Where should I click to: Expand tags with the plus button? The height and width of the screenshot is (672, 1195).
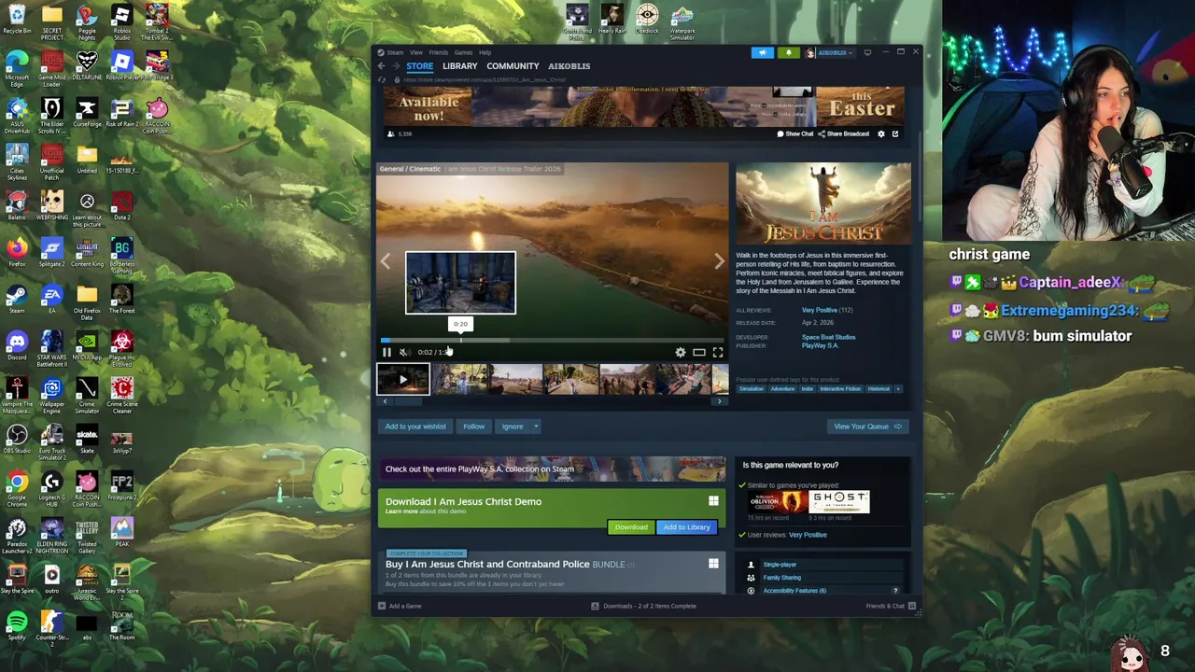pyautogui.click(x=898, y=389)
